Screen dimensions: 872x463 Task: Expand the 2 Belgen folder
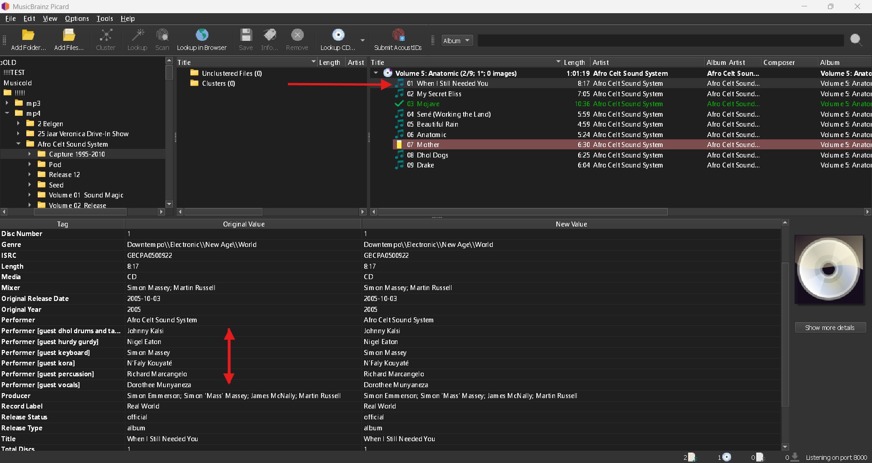coord(18,123)
